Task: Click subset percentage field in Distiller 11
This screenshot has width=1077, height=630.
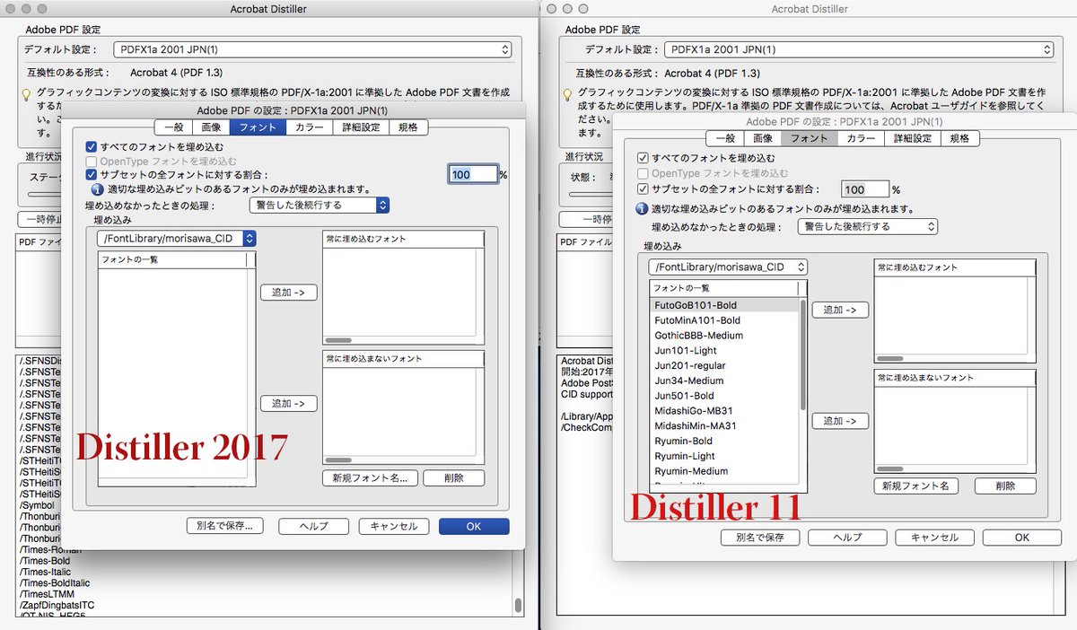Action: (865, 189)
